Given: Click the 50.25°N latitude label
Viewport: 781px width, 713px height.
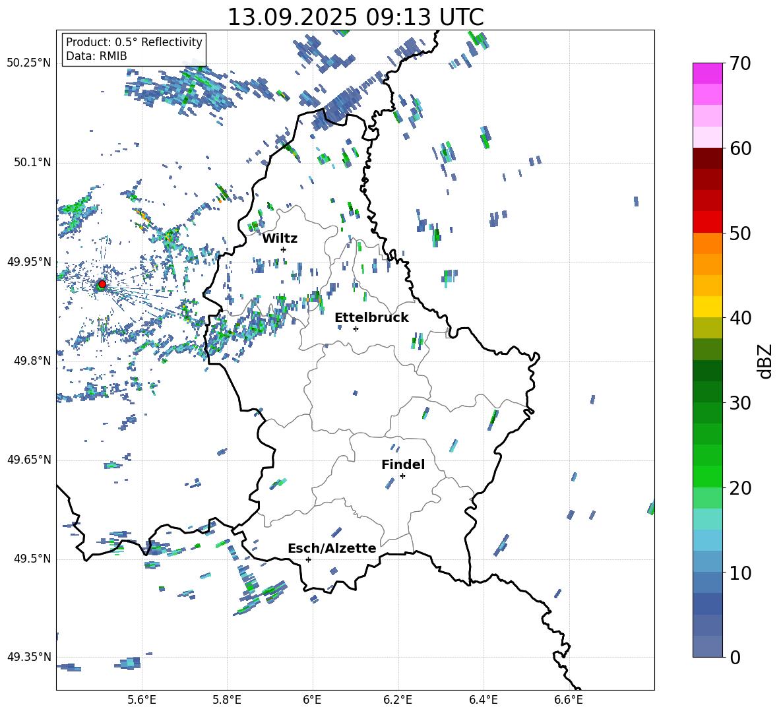Looking at the screenshot, I should (x=29, y=63).
